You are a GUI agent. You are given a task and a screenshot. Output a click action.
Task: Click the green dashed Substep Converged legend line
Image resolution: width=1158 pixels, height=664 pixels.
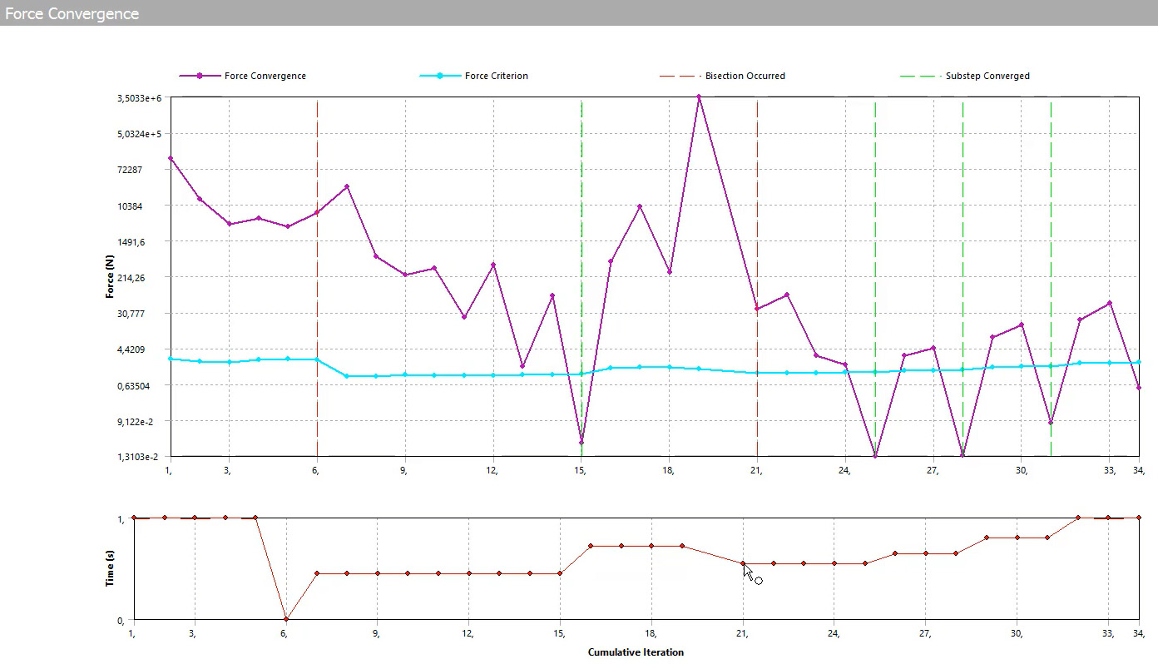coord(918,76)
